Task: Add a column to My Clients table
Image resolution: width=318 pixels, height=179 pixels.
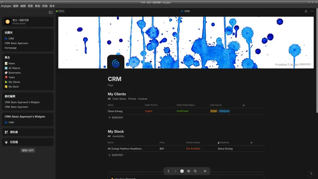Action: [x=244, y=105]
